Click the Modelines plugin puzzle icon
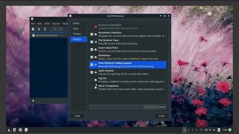Screen dimensions: 239x134 coord(96,57)
